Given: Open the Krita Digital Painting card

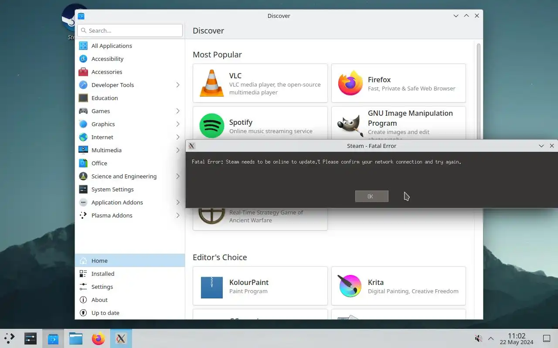Looking at the screenshot, I should tap(398, 286).
